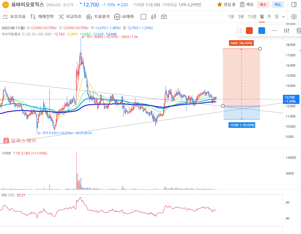This screenshot has height=234, width=301.
Task: Open drawing adjustment sliders settings
Action: 287,31
